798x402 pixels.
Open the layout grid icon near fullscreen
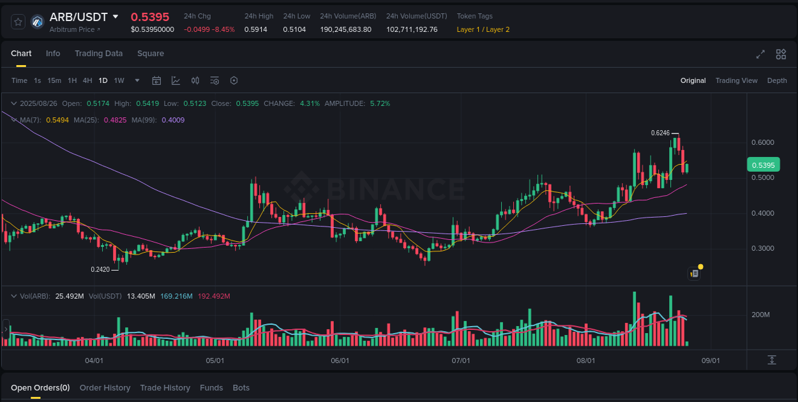(x=780, y=54)
